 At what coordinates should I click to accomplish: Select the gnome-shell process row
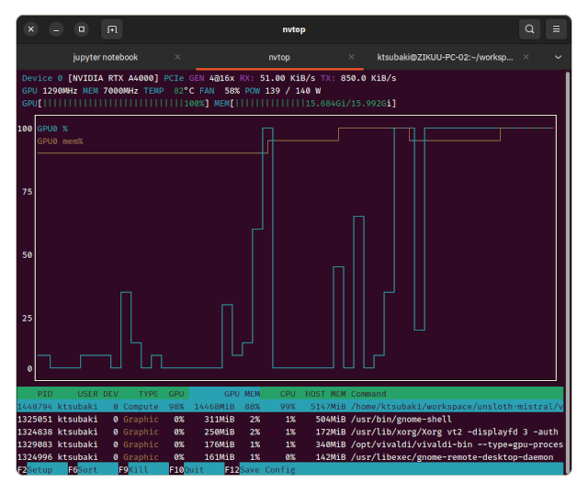click(290, 419)
